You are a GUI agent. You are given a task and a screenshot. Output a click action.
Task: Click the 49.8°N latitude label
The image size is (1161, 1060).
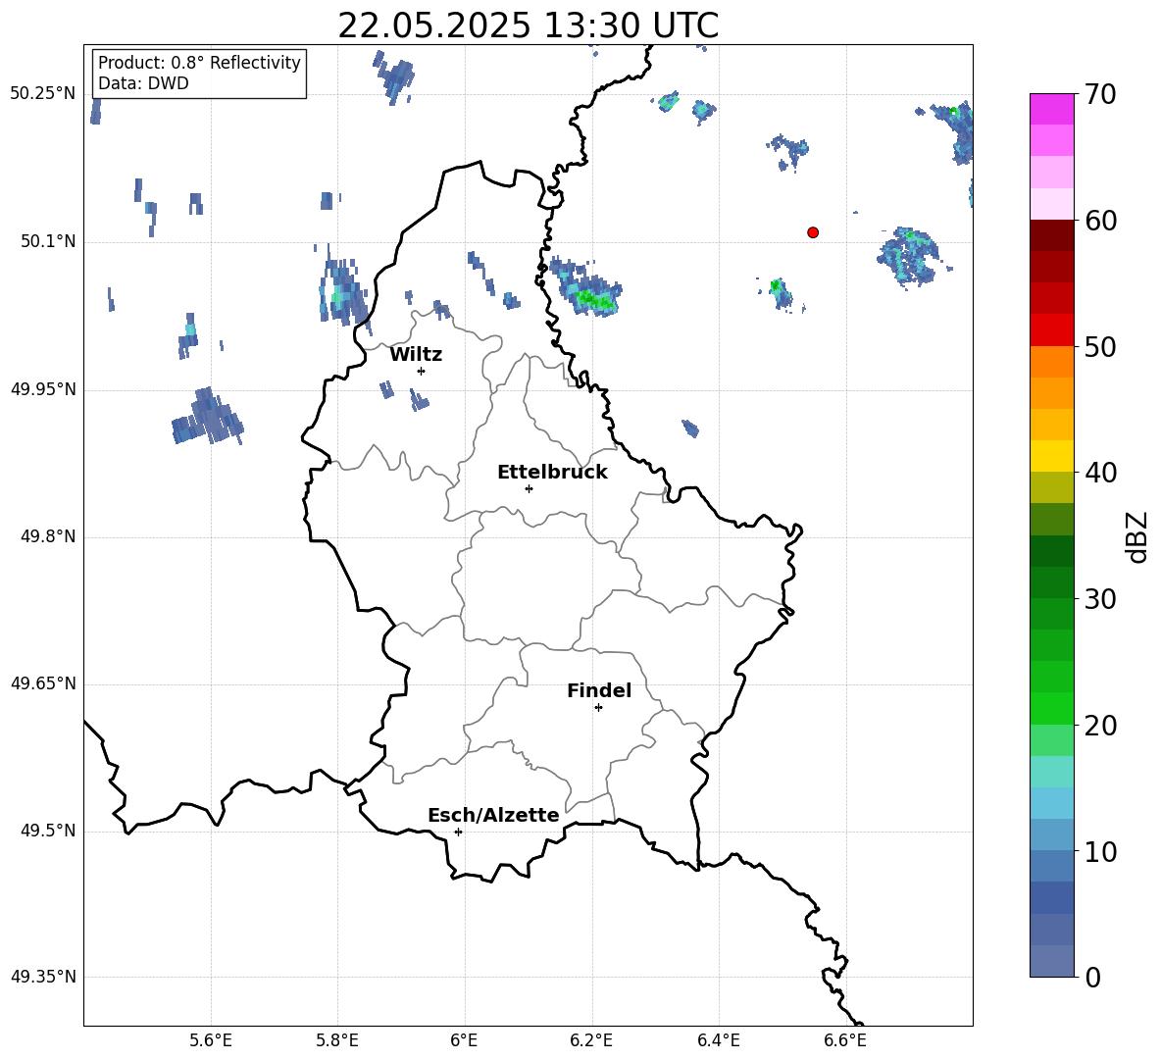tap(48, 536)
